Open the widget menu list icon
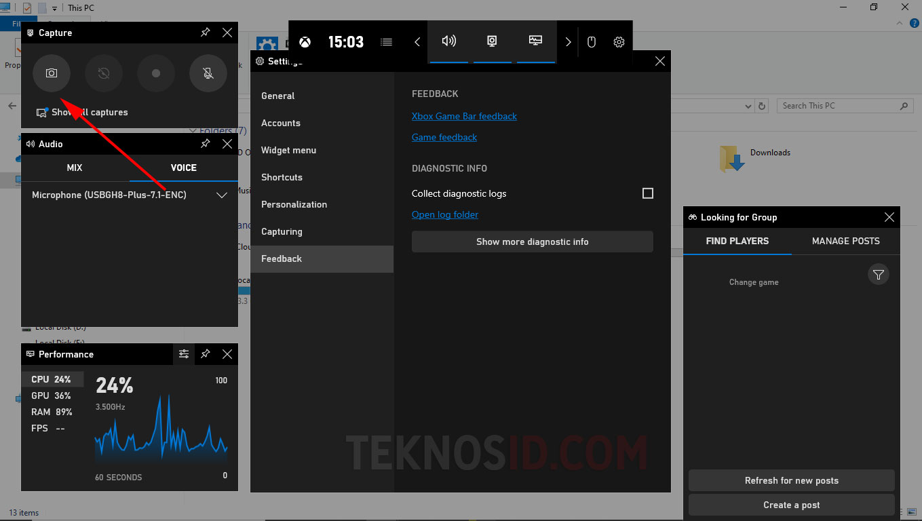This screenshot has height=521, width=922. (387, 42)
